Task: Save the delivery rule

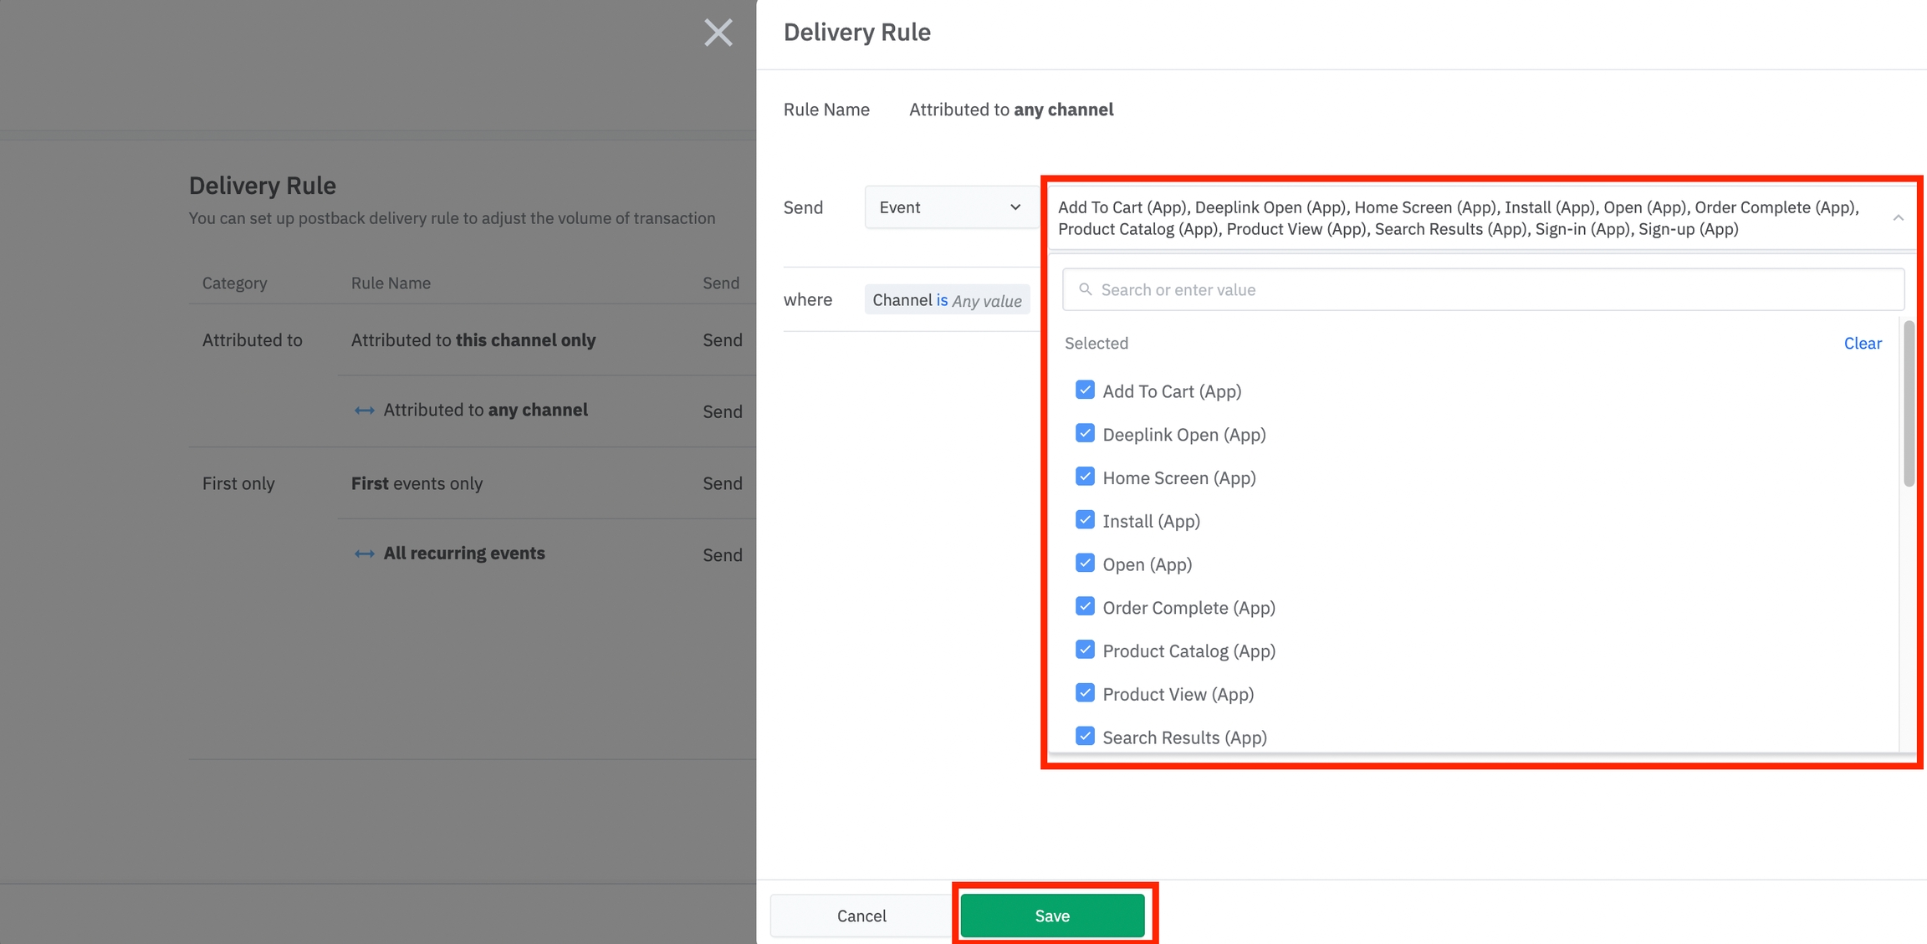Action: tap(1051, 916)
